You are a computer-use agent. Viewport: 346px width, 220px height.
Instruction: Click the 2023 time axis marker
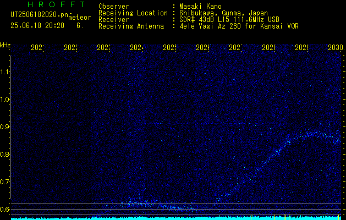coord(103,48)
